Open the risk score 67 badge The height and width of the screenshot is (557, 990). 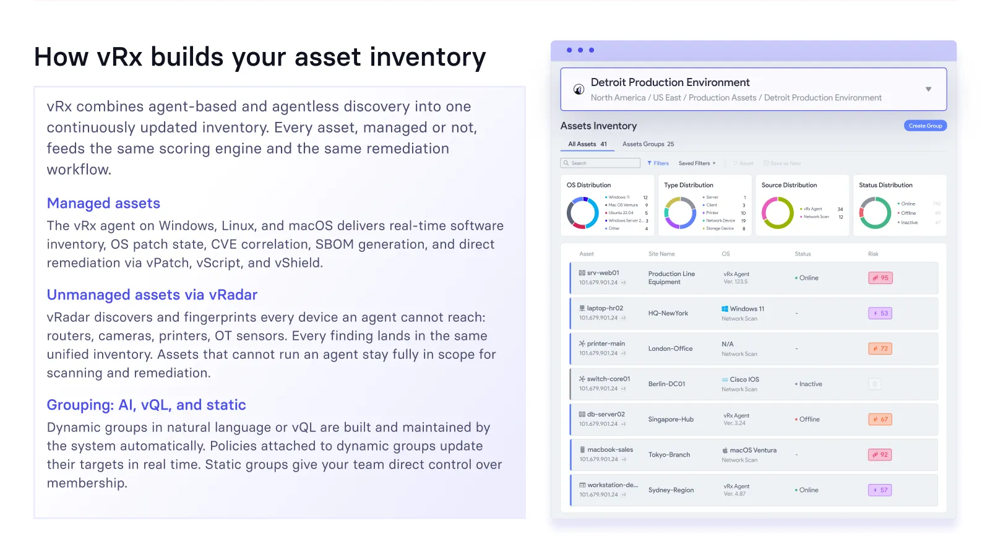coord(880,419)
